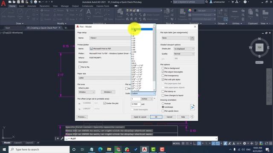Viewport: 273px width, 153px height.
Task: Click Plot printer icon in quick access
Action: (x=35, y=2)
